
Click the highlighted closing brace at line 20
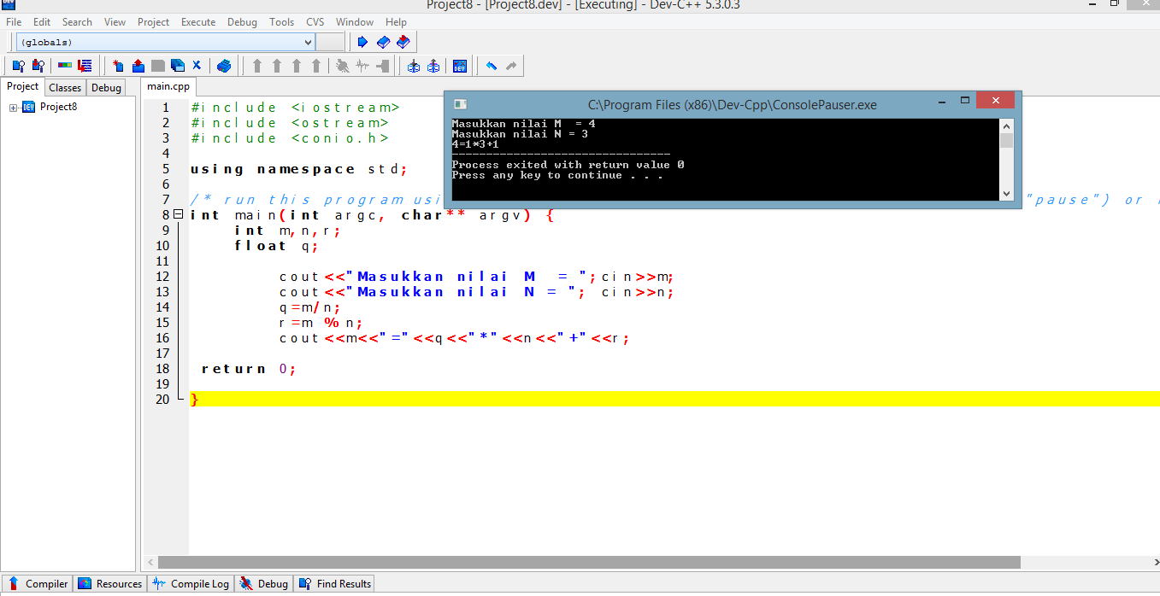tap(194, 399)
